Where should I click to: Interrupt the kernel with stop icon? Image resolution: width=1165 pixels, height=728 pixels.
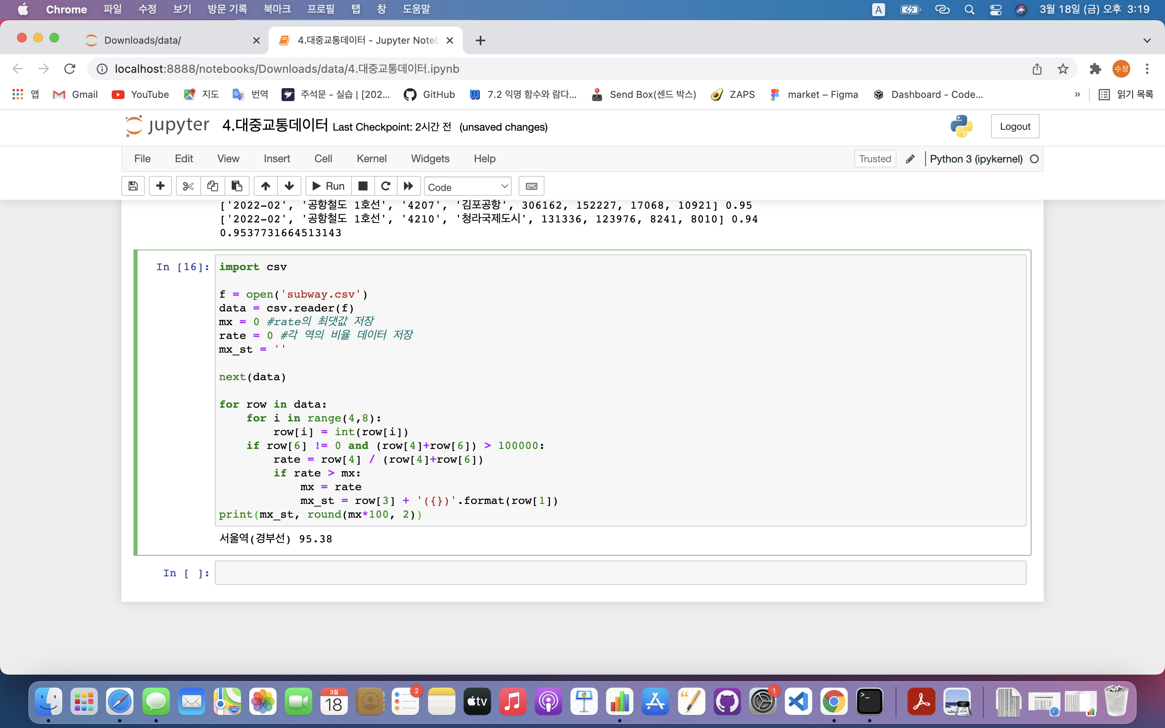[363, 186]
